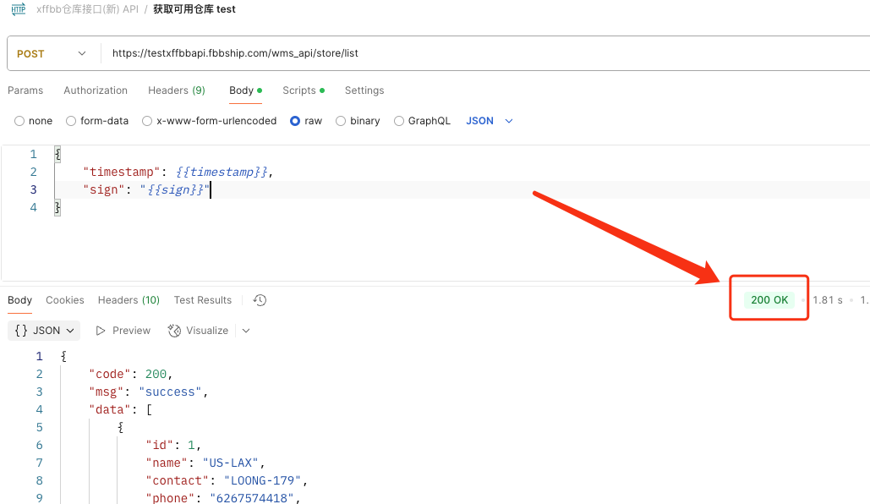The image size is (870, 504).
Task: Select the binary body option
Action: coord(358,121)
